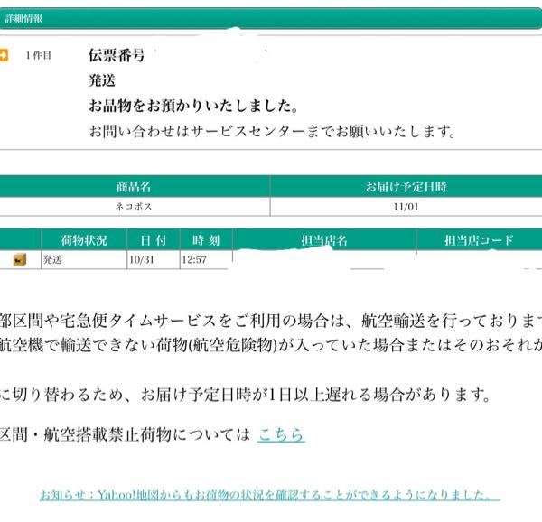
Task: Click the 1件目 item label
Action: (x=39, y=55)
